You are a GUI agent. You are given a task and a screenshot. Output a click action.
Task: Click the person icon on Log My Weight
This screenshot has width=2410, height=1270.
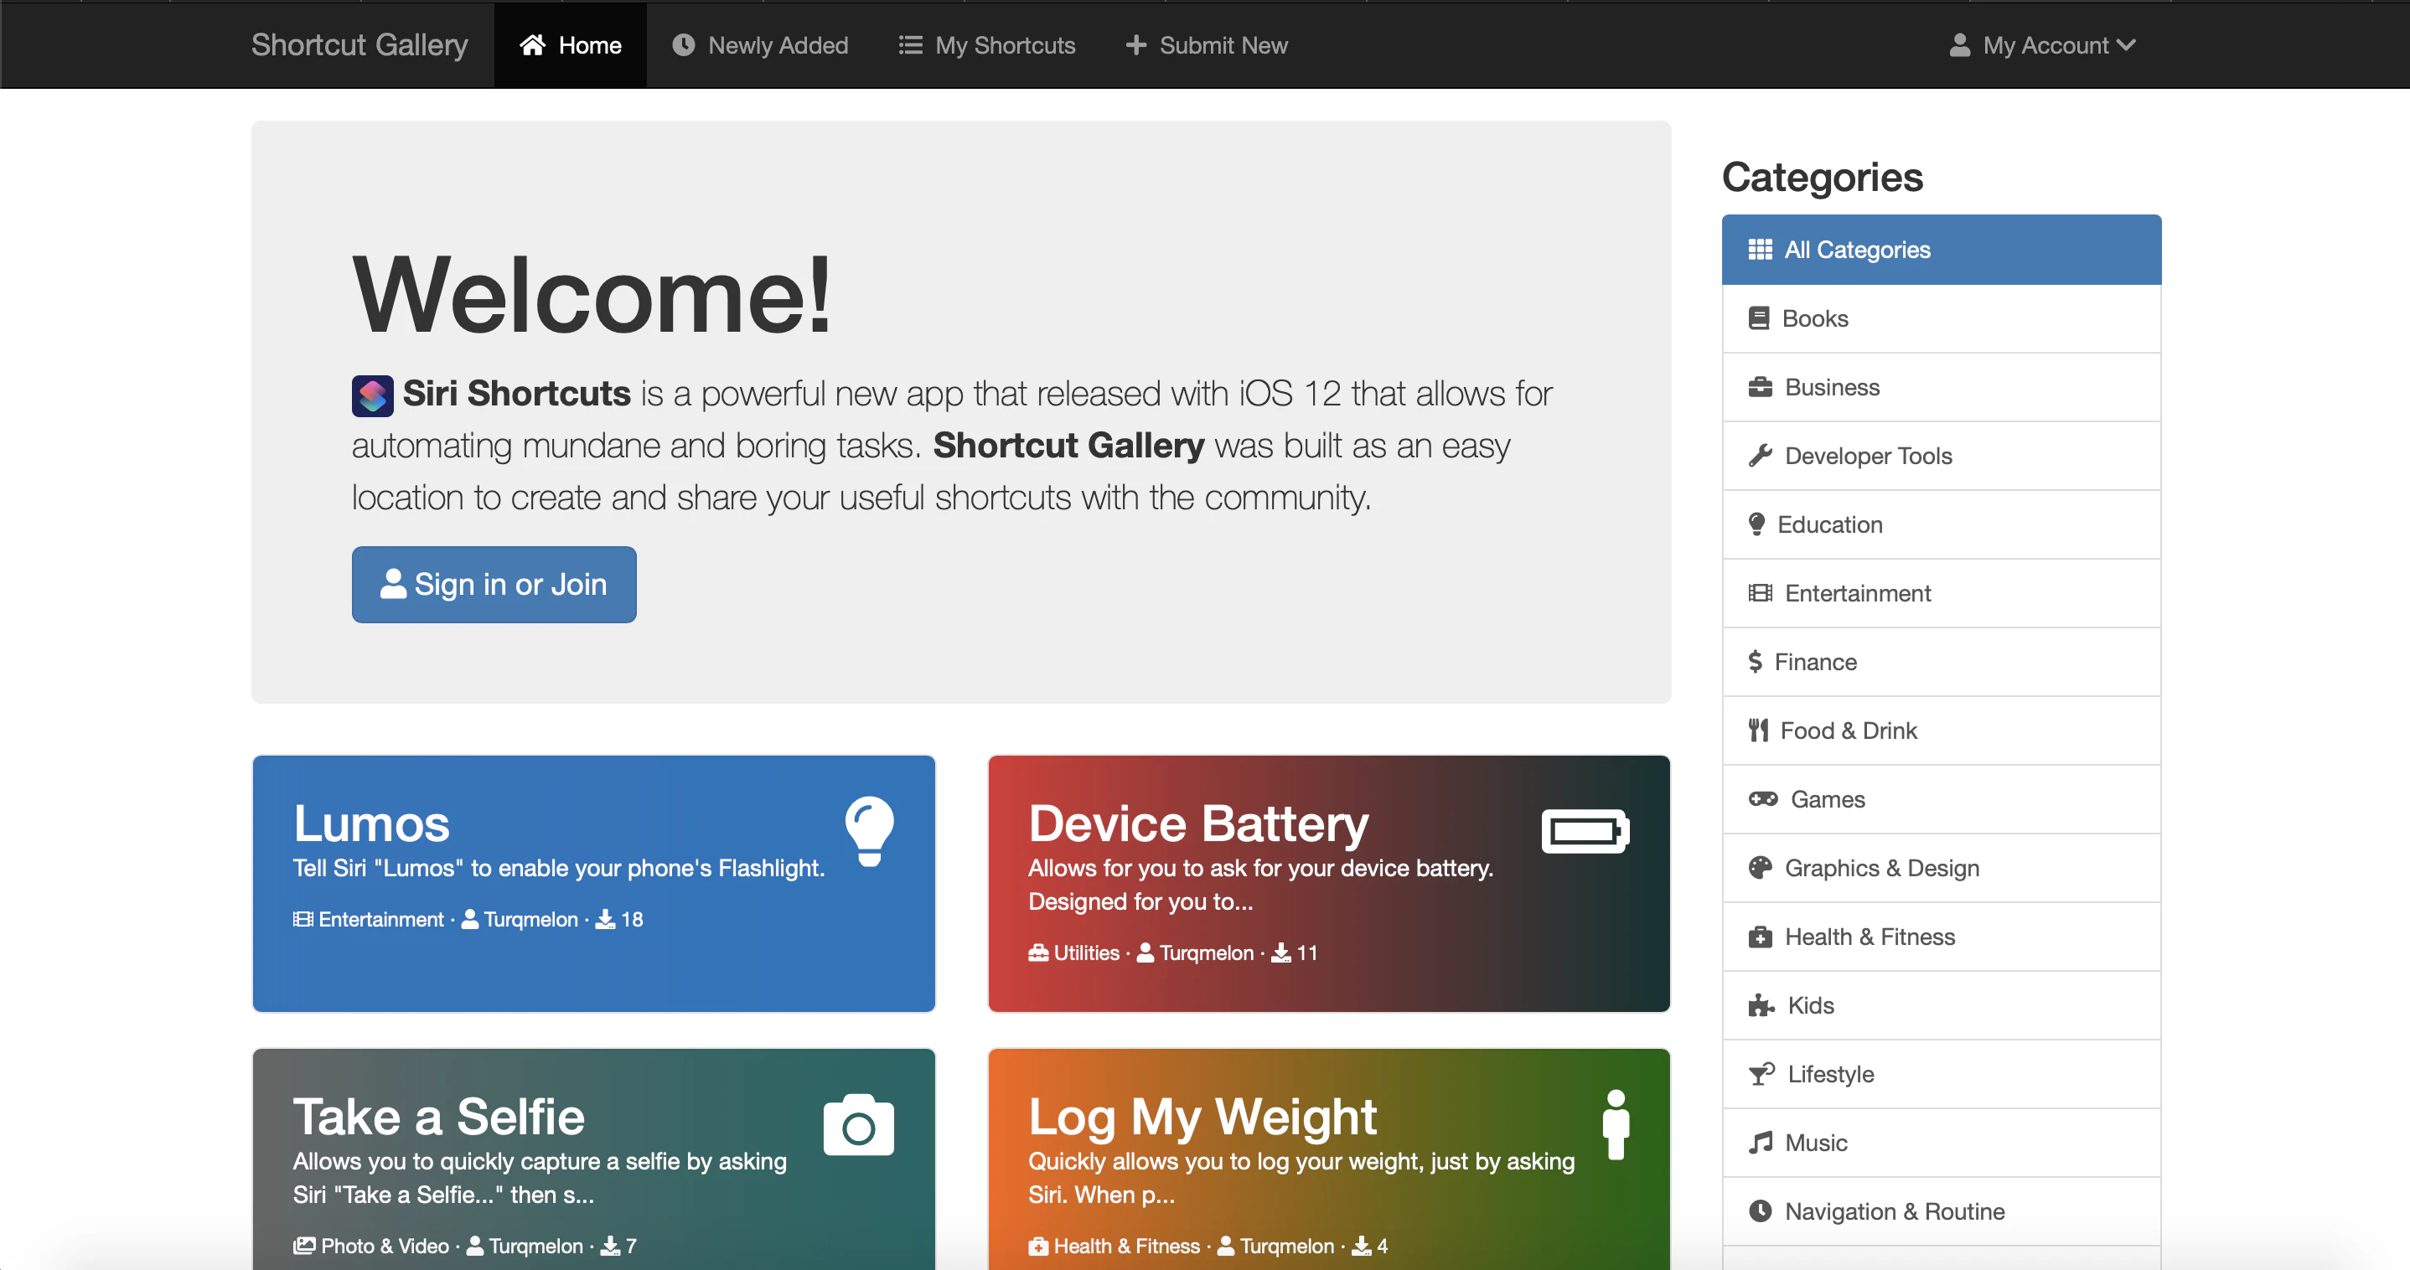[x=1617, y=1124]
